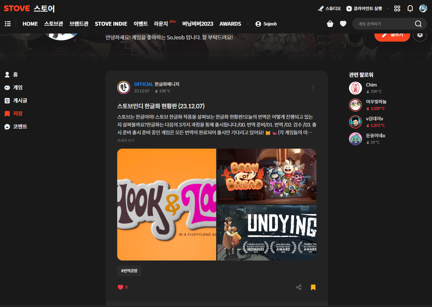Open v김대리v profile avatar
The image size is (432, 307).
(355, 122)
